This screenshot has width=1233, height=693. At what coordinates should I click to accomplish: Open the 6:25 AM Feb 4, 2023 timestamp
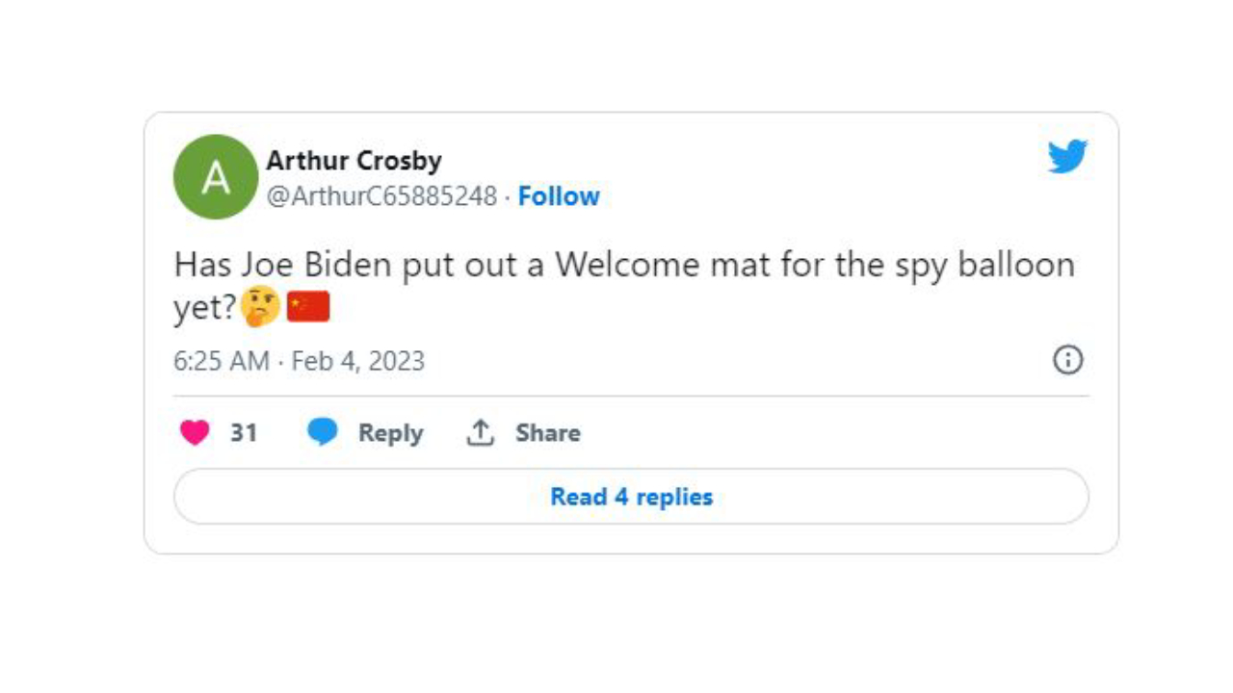(x=299, y=361)
